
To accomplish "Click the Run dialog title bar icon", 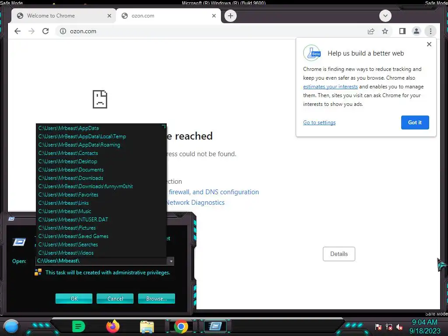I will pos(11,219).
